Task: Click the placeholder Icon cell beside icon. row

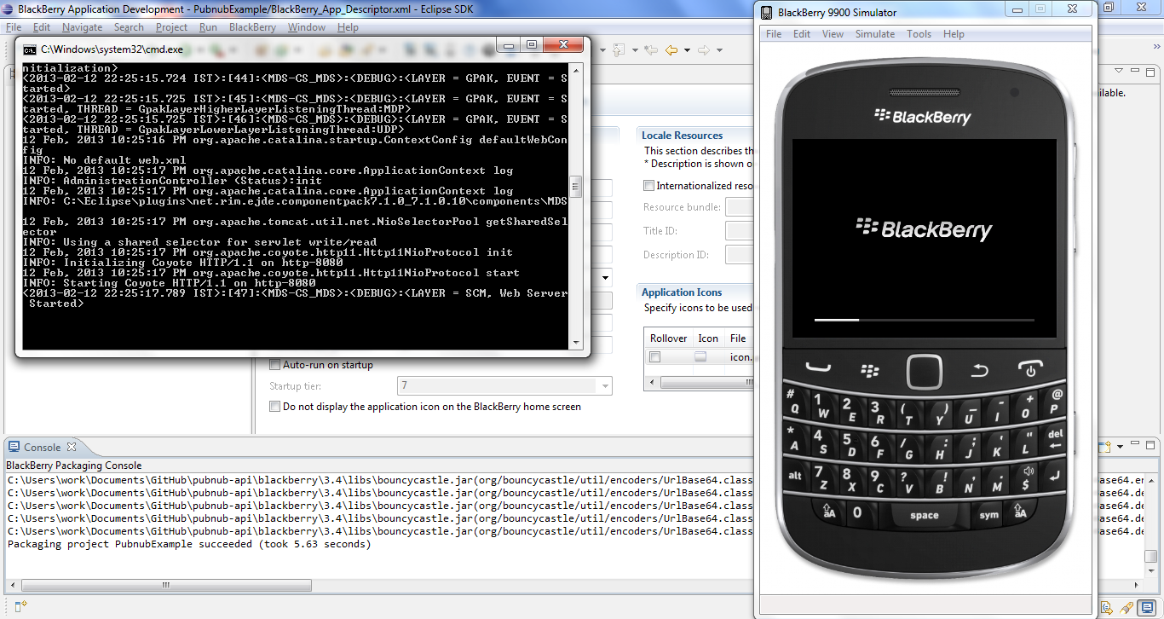Action: pyautogui.click(x=700, y=357)
